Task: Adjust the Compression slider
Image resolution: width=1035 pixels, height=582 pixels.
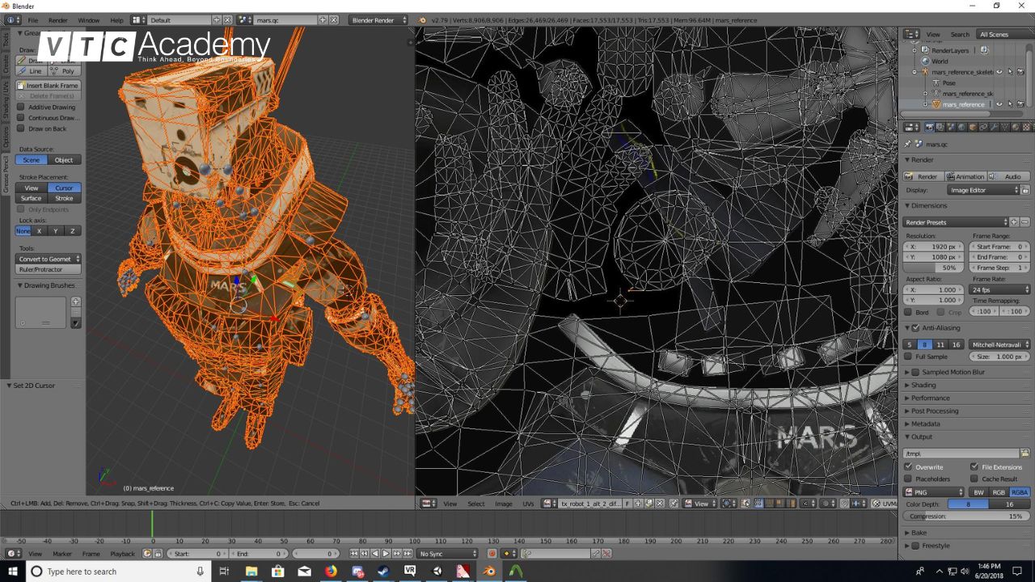Action: (967, 516)
